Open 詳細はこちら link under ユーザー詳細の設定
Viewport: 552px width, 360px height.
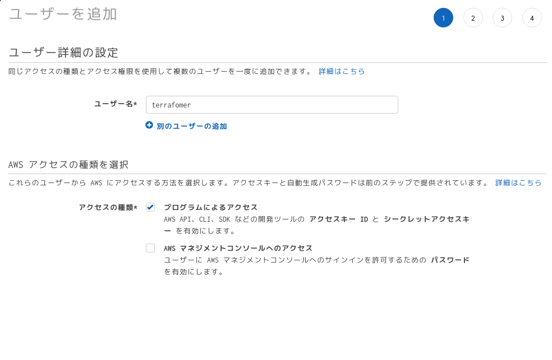(x=342, y=71)
